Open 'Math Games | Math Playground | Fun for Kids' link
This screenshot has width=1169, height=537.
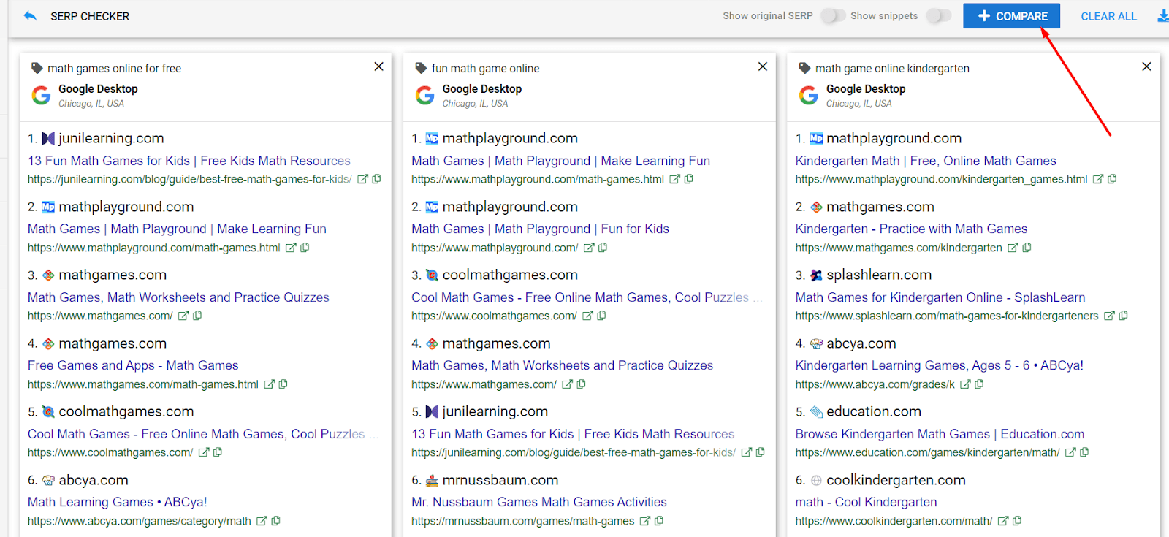(540, 229)
